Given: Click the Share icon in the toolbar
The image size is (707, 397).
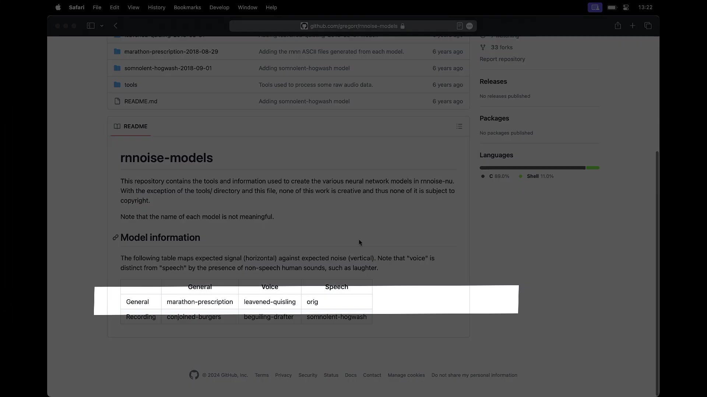Looking at the screenshot, I should (618, 26).
